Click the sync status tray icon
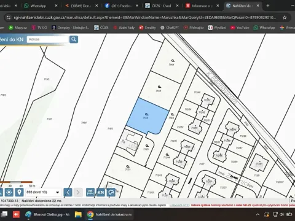Image resolution: width=295 pixels, height=221 pixels. pos(267,214)
